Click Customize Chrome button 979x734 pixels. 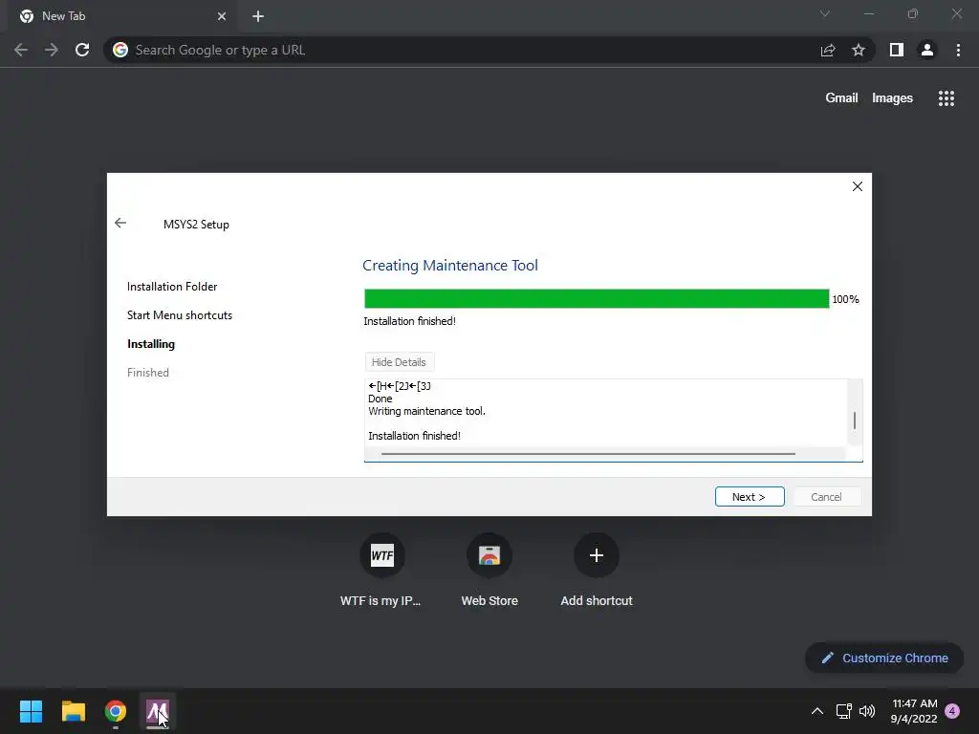click(884, 658)
